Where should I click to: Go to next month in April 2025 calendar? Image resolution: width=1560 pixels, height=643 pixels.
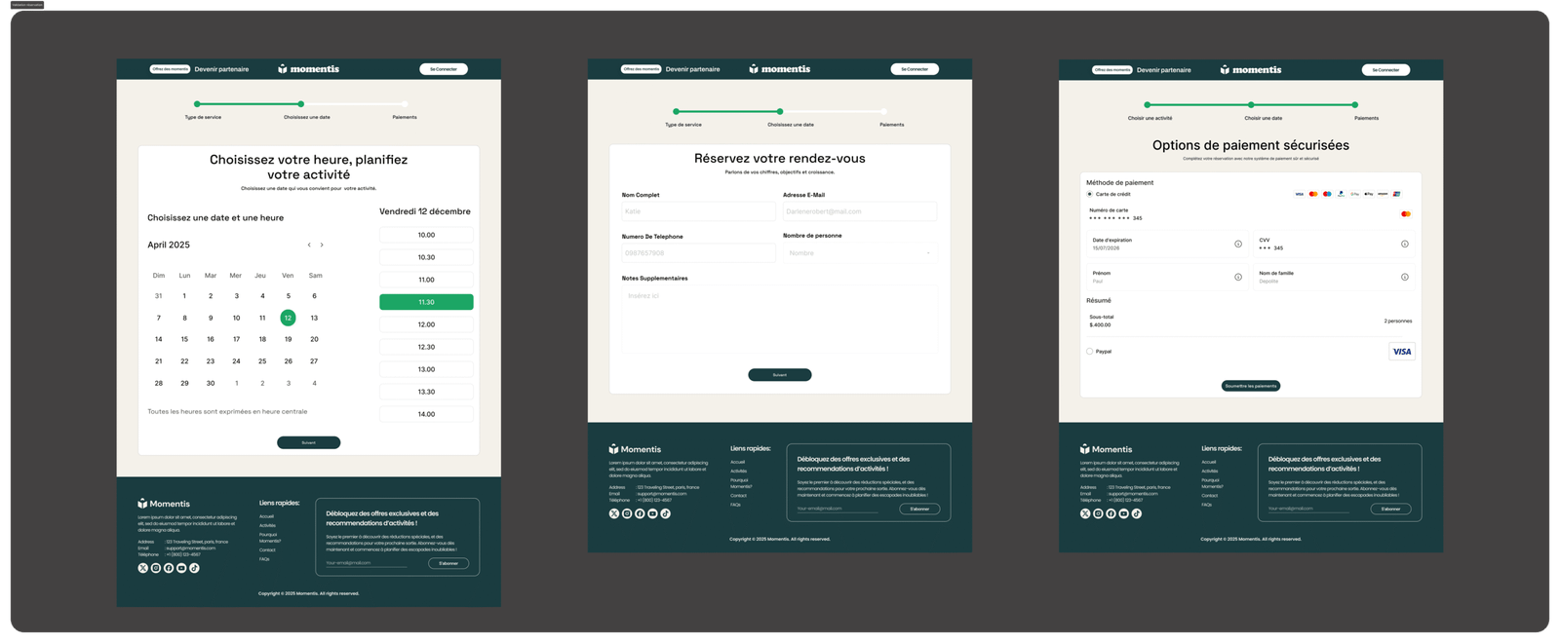tap(322, 246)
